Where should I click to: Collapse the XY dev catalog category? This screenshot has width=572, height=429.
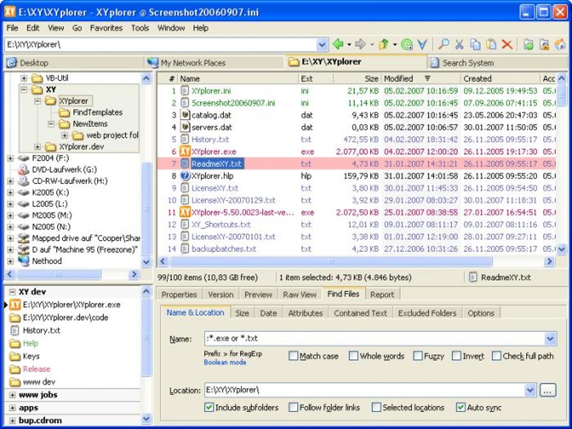tap(12, 292)
